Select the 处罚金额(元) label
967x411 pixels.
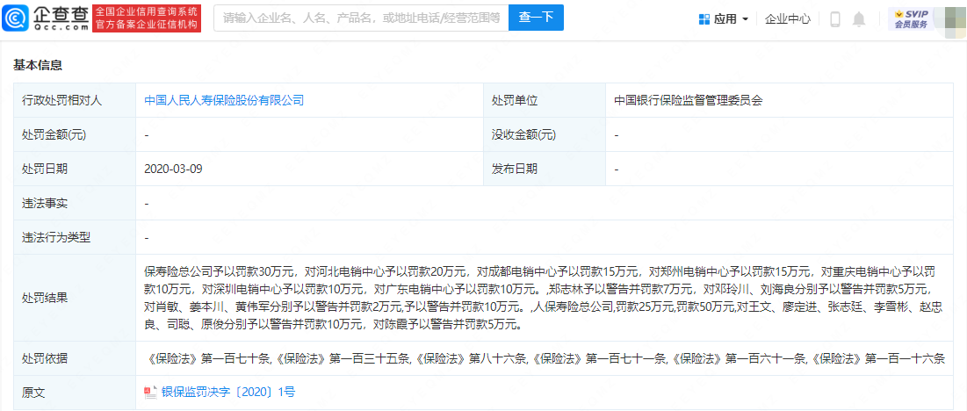click(54, 134)
